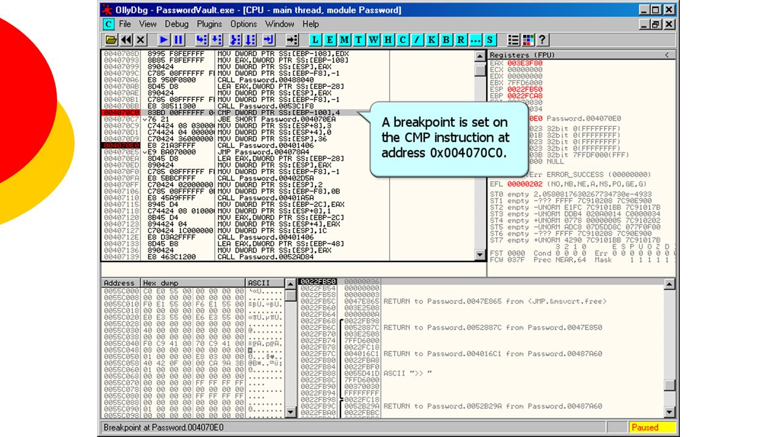Image resolution: width=777 pixels, height=437 pixels.
Task: Open Appearance options colored grid icon
Action: click(528, 40)
